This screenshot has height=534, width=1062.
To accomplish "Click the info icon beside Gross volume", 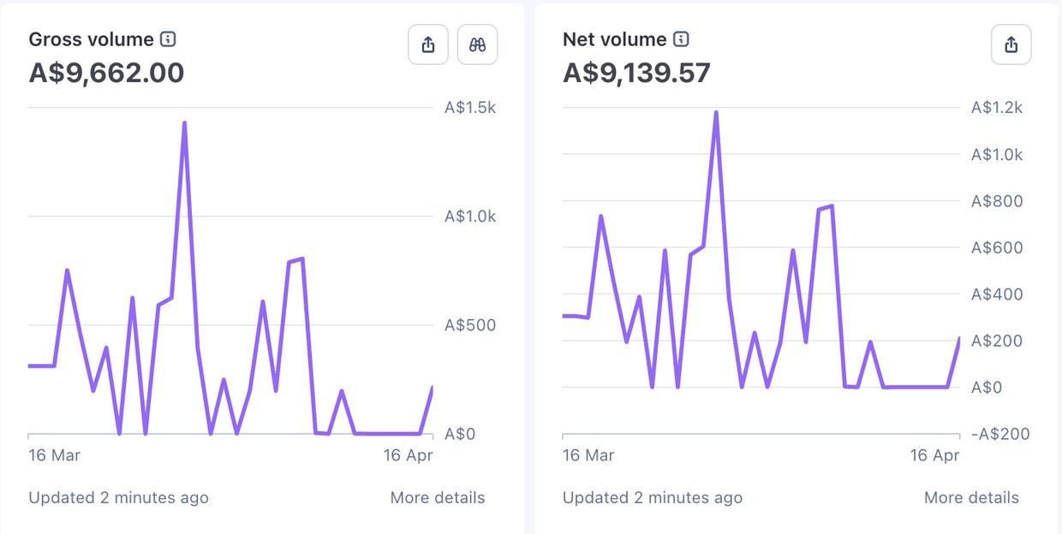I will click(169, 39).
